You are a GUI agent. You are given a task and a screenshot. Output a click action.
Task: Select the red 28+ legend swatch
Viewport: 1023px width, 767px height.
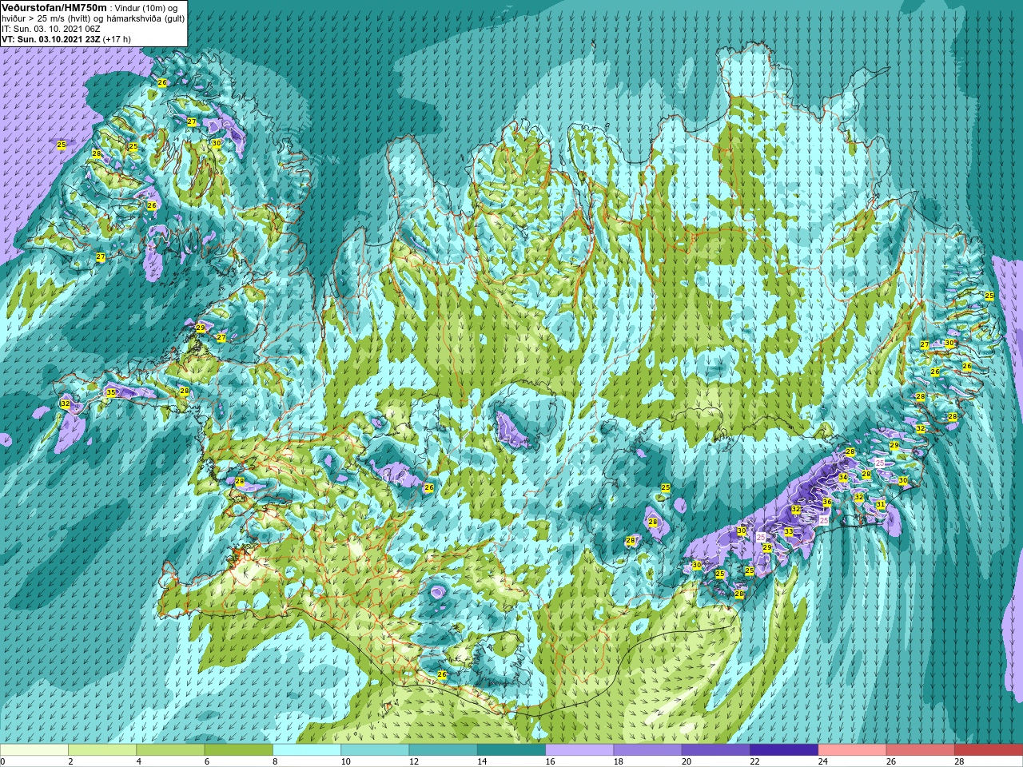(x=989, y=750)
